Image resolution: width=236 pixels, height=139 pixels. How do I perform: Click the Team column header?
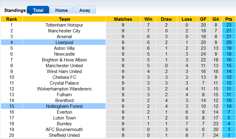(x=64, y=19)
